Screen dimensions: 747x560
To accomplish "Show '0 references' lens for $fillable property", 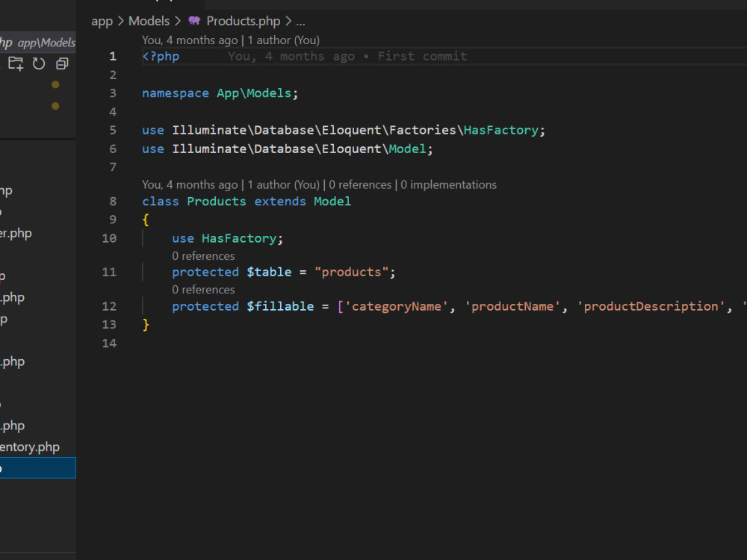I will tap(203, 290).
